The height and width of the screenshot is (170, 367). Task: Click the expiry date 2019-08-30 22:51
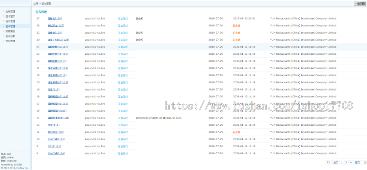coord(244,18)
